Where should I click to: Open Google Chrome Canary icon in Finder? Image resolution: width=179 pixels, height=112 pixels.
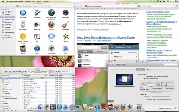point(23,37)
